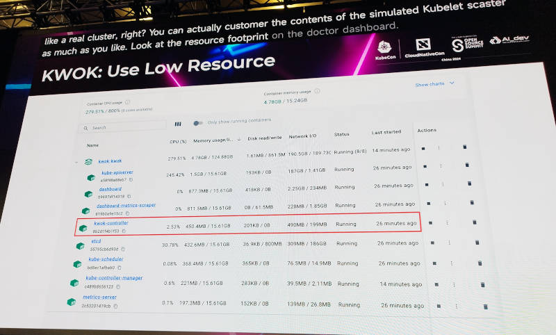Screen dimensions: 556x335
Task: Open the kube-apiserver container link
Action: click(x=117, y=172)
